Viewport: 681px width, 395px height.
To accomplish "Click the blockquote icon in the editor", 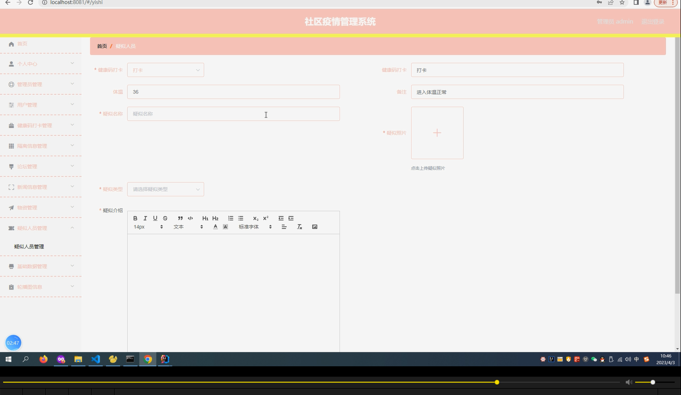I will coord(180,218).
